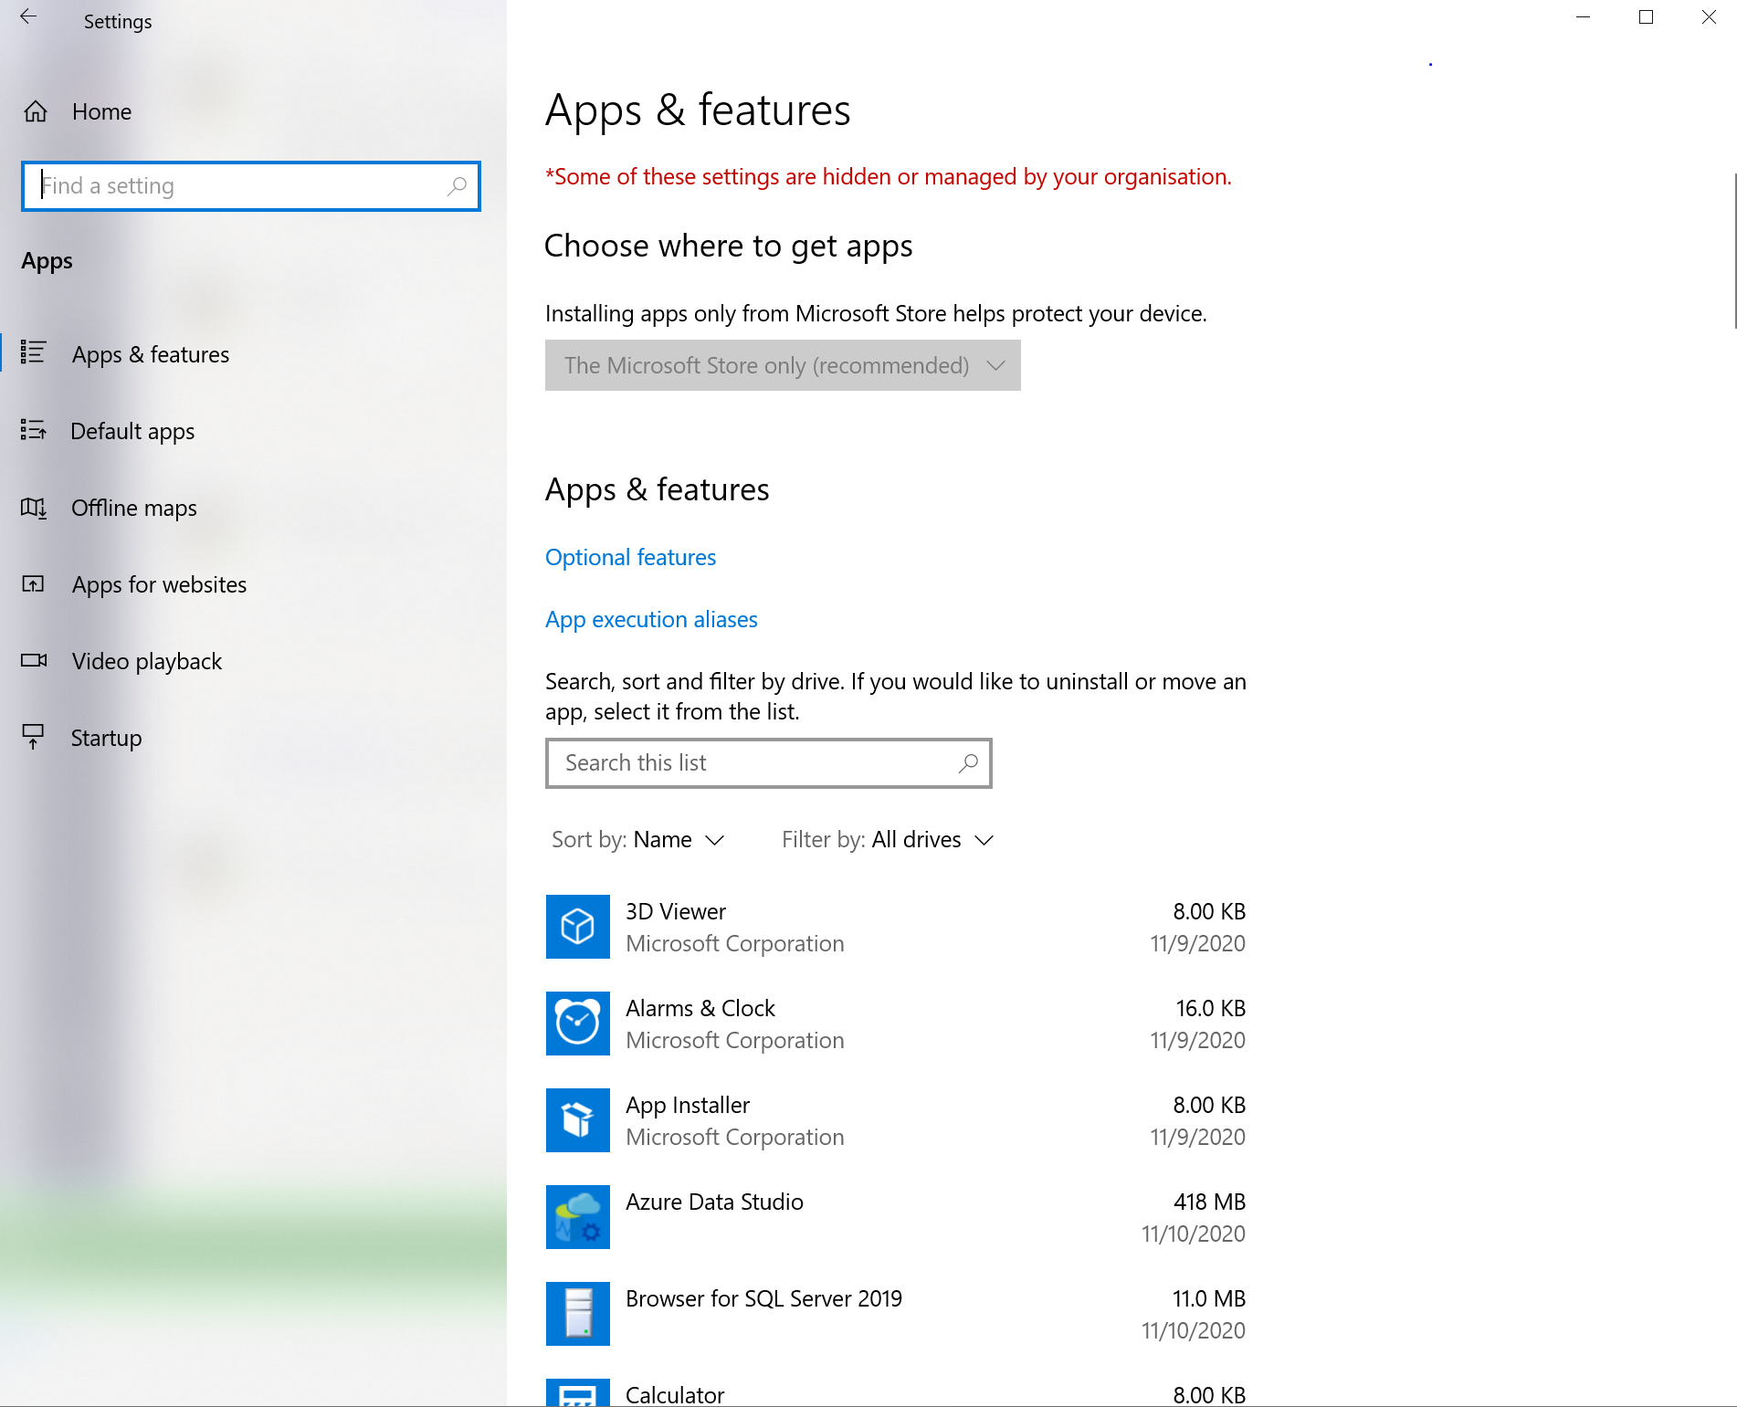The width and height of the screenshot is (1737, 1407).
Task: Click the 11.0 MB size value
Action: coord(1209,1298)
